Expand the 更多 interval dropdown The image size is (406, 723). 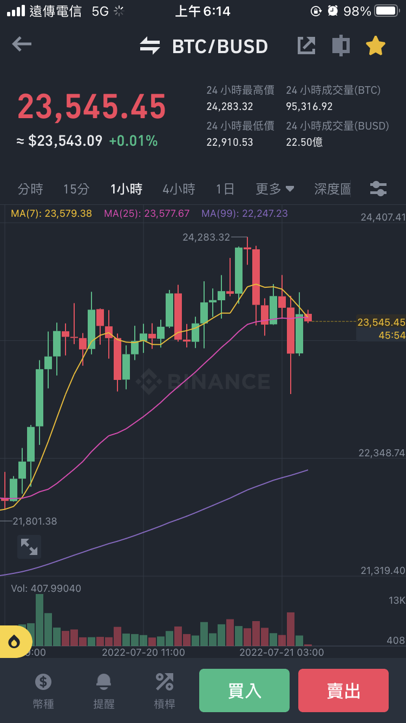click(275, 189)
